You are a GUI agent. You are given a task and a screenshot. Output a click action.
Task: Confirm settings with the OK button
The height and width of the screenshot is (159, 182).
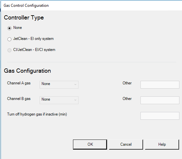click(x=90, y=144)
